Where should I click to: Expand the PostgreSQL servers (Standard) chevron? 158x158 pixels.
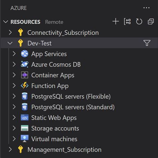tap(14, 107)
